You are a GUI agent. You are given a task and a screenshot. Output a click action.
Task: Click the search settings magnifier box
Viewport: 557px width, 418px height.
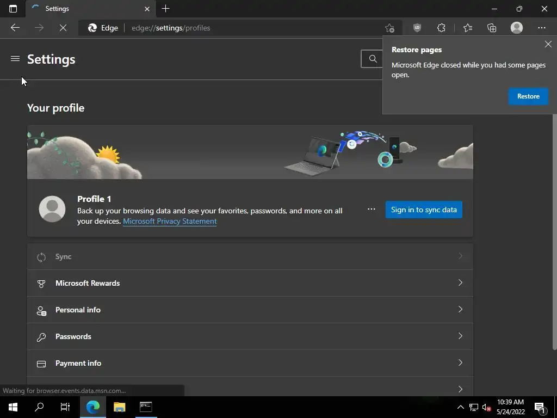pyautogui.click(x=372, y=59)
